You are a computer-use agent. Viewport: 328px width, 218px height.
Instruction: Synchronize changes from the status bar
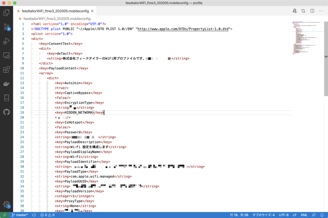coord(34,215)
